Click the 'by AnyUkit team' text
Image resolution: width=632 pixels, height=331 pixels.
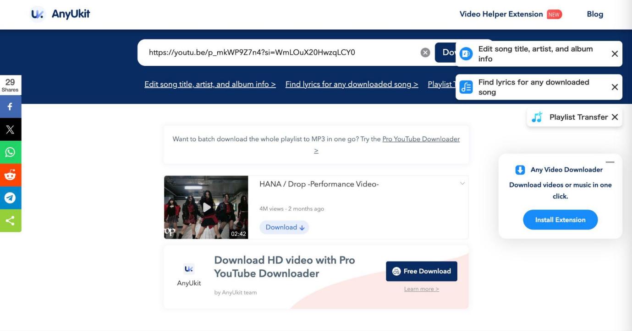point(236,293)
